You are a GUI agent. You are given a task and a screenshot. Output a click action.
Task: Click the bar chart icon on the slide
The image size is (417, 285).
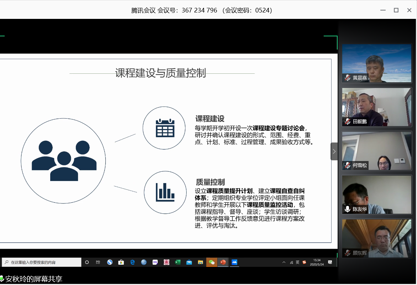[165, 192]
